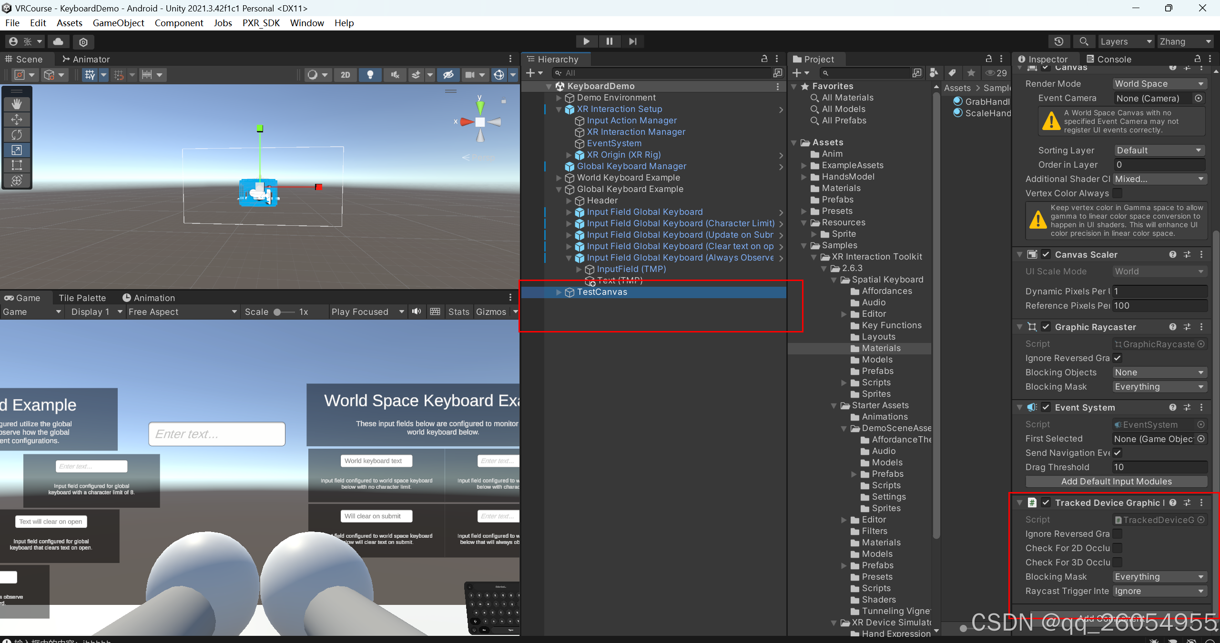The height and width of the screenshot is (643, 1220).
Task: Uncheck Send Navigation Events checkbox
Action: click(x=1118, y=452)
